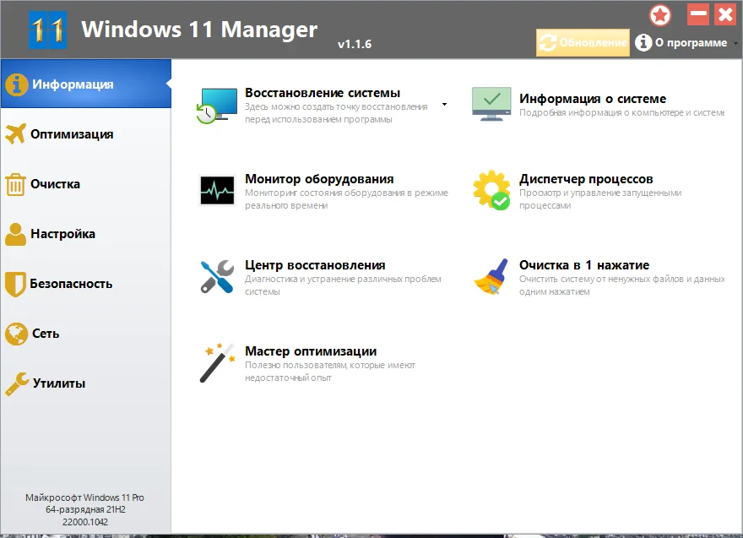
Task: Expand the arrow beside О программе
Action: coord(735,43)
